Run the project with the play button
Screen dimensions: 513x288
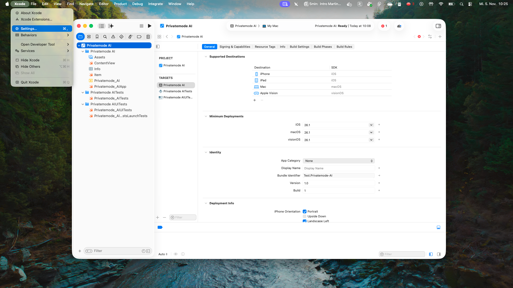150,26
